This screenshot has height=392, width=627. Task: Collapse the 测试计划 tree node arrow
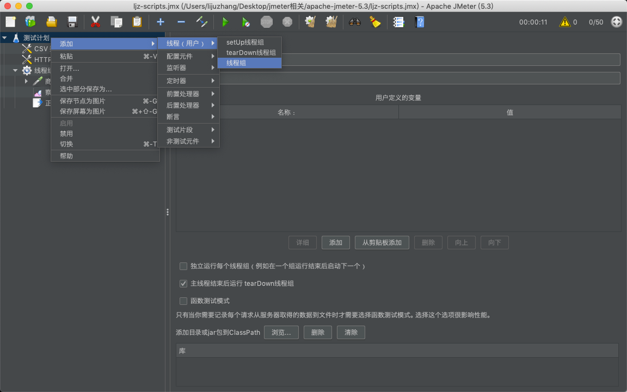(4, 38)
